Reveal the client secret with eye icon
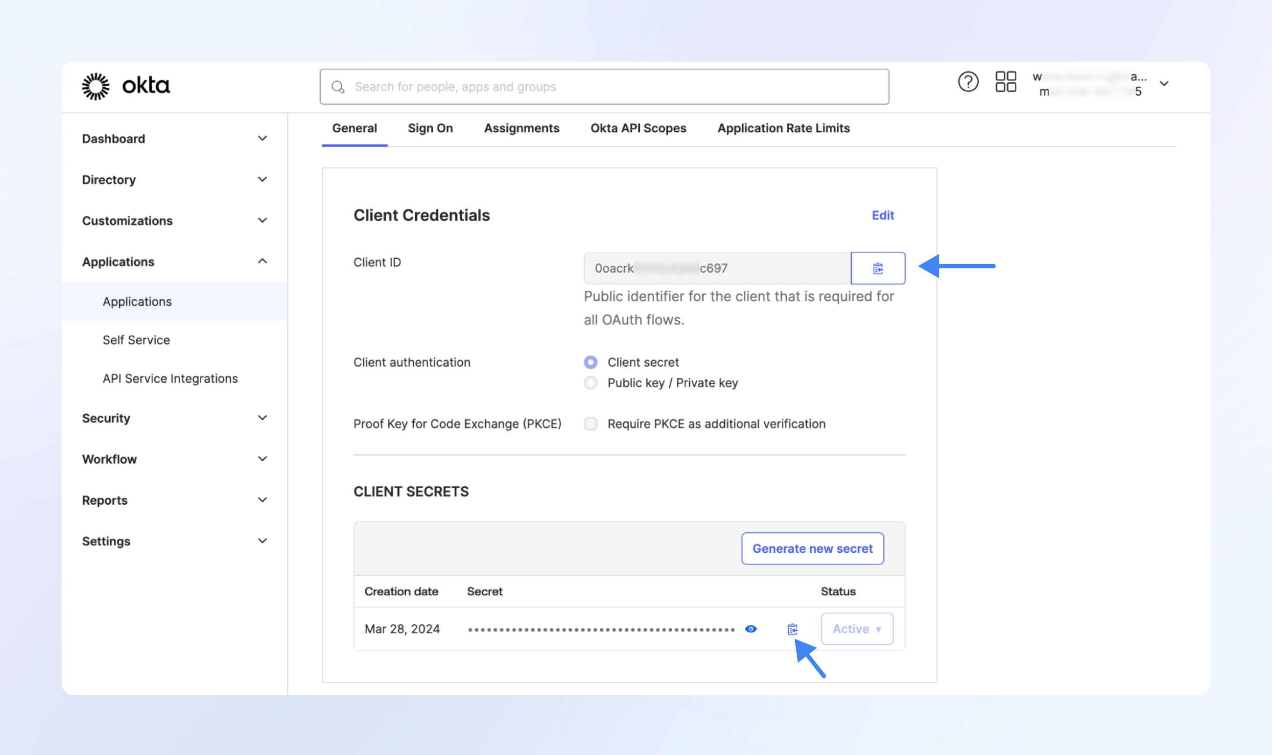1272x755 pixels. [750, 629]
